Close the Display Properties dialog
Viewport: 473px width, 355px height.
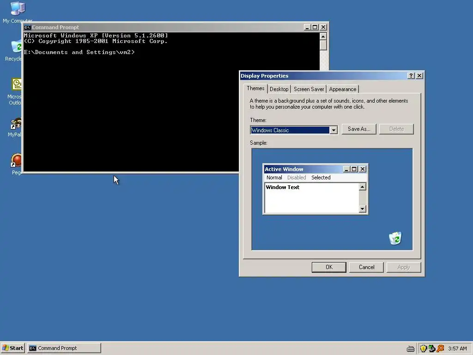point(419,75)
